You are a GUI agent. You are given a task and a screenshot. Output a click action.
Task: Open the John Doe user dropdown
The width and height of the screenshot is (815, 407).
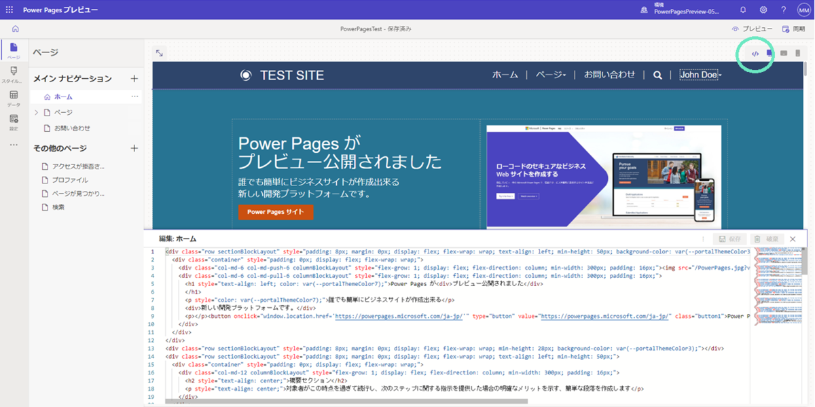point(700,75)
